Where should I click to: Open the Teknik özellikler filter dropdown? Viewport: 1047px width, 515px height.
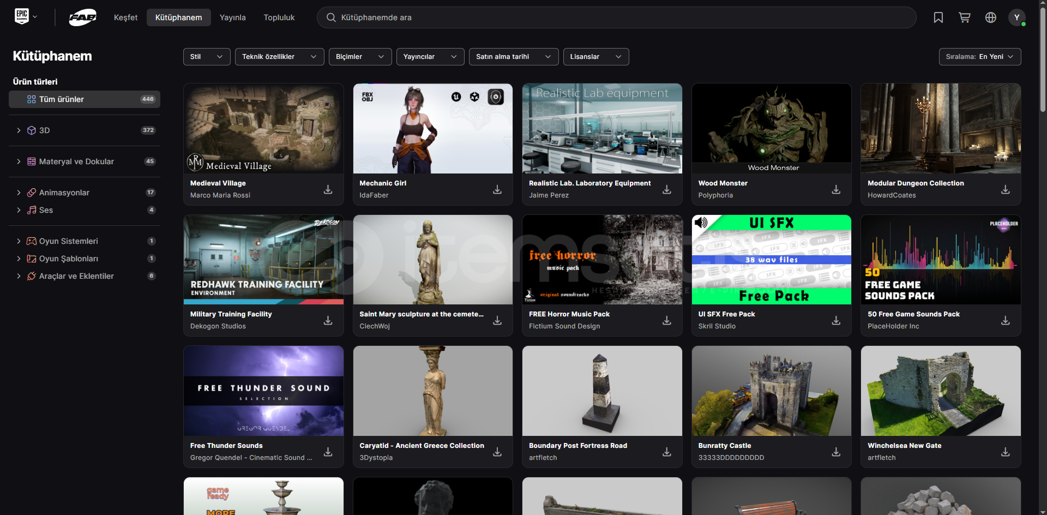coord(279,57)
